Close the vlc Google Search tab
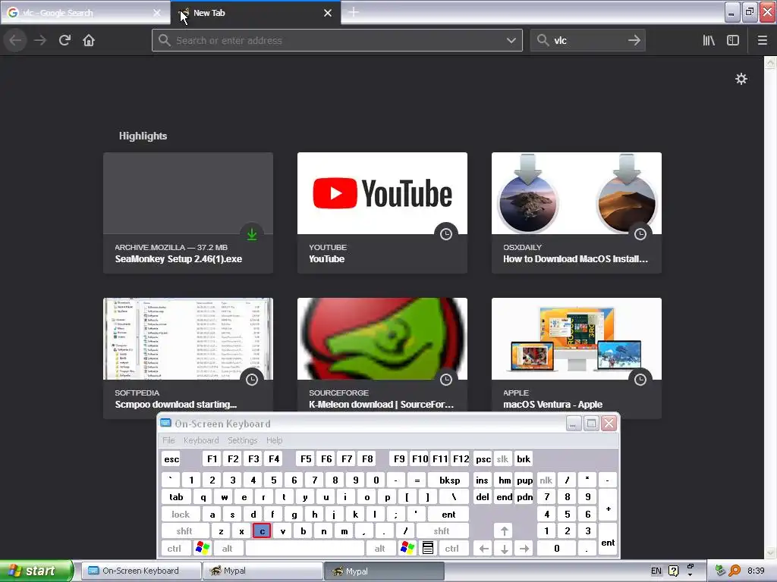This screenshot has width=777, height=582. coord(157,13)
